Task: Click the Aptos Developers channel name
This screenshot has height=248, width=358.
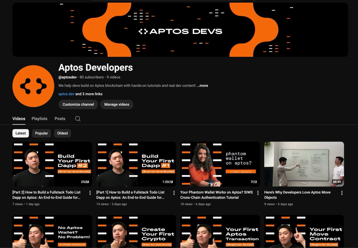Action: click(x=95, y=68)
